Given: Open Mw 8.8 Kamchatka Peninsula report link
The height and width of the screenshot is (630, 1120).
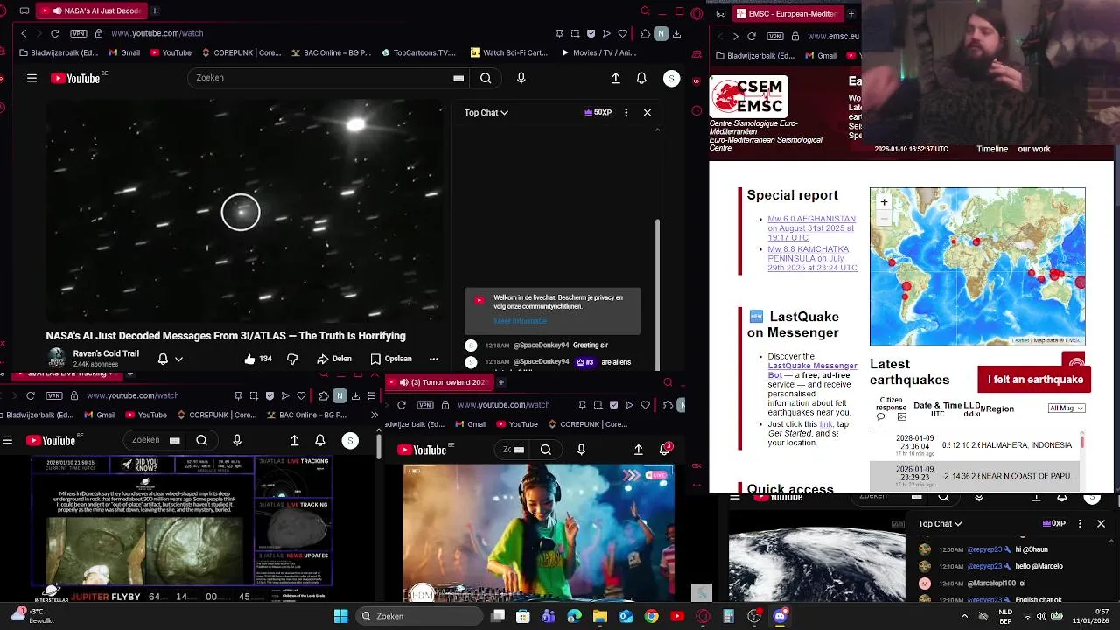Looking at the screenshot, I should (812, 258).
